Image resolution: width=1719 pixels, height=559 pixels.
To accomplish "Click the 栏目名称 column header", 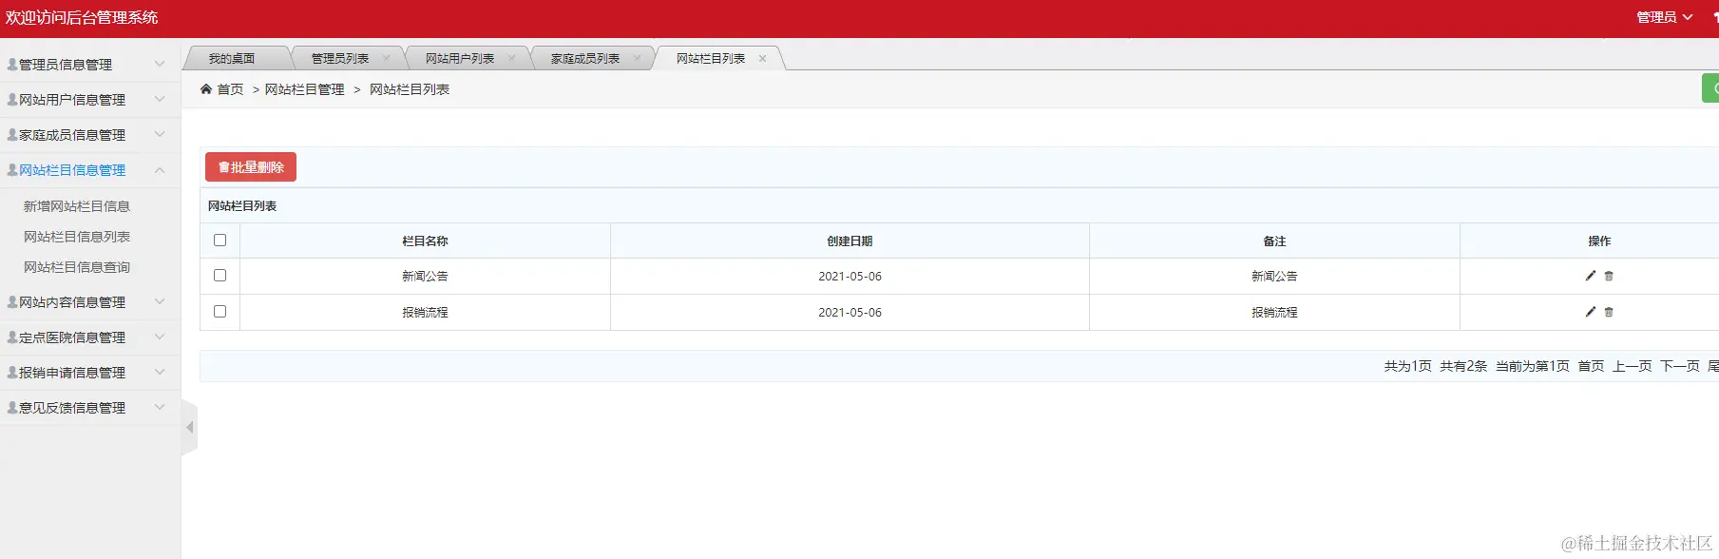I will click(x=425, y=241).
